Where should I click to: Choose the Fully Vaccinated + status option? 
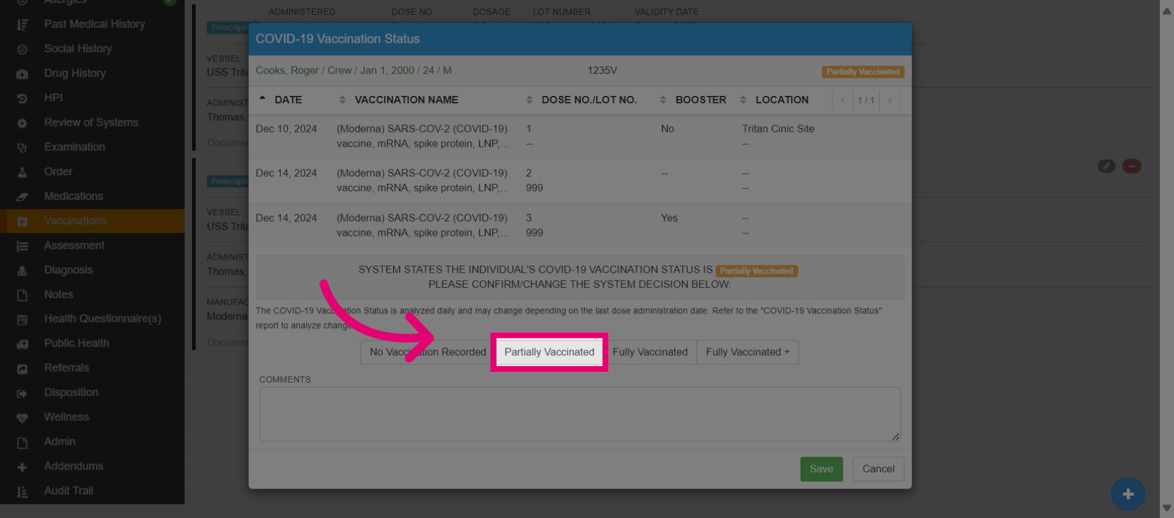coord(747,352)
